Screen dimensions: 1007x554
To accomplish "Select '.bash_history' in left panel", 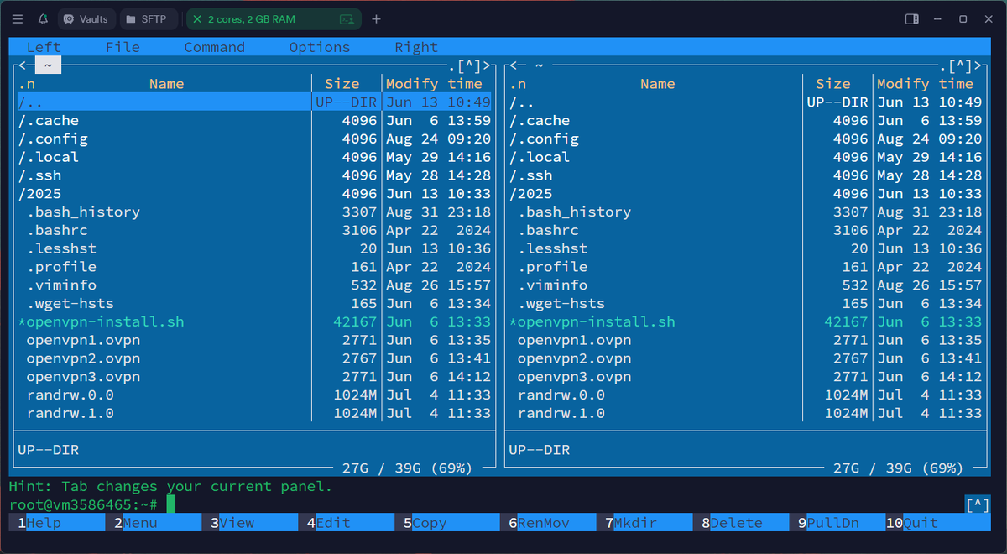I will pyautogui.click(x=254, y=212).
